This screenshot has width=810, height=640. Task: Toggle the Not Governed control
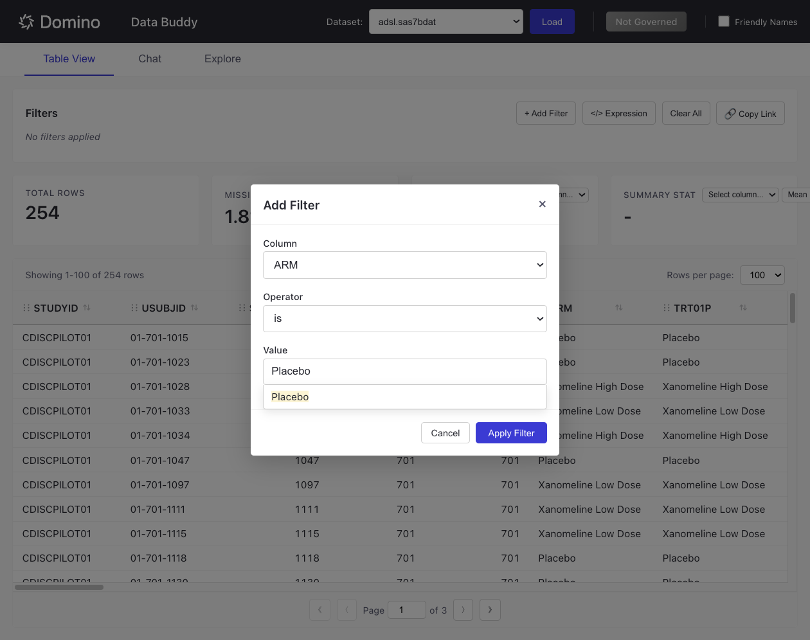[x=645, y=21]
